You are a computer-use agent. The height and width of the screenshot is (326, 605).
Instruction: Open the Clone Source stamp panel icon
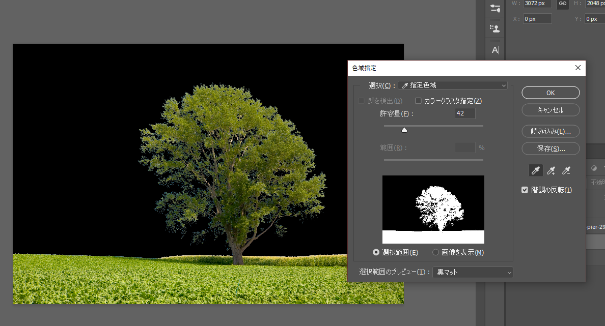pyautogui.click(x=494, y=28)
